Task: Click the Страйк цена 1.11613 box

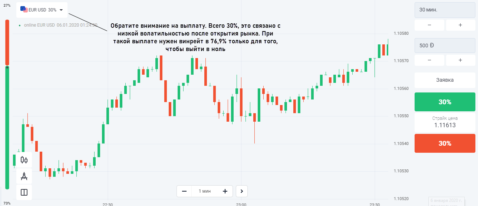Action: [x=445, y=122]
